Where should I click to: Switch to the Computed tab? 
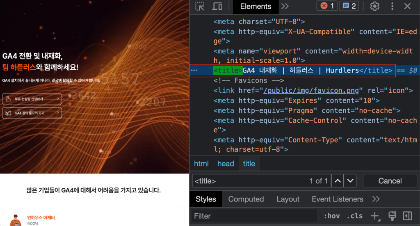tap(246, 199)
